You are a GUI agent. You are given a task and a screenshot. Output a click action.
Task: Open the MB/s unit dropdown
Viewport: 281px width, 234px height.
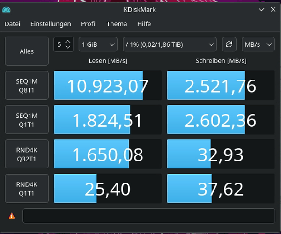[258, 44]
